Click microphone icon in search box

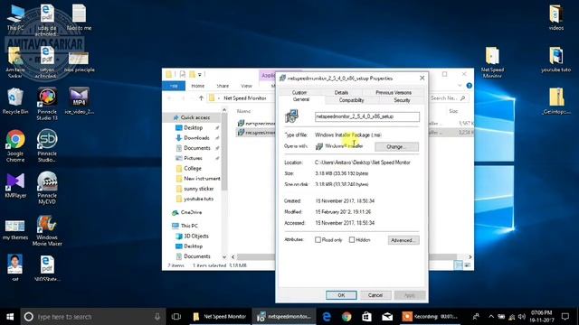(157, 317)
